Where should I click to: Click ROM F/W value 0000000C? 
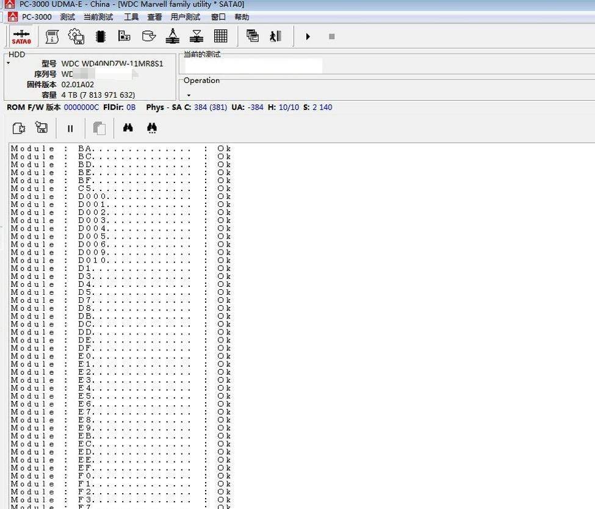(x=81, y=107)
